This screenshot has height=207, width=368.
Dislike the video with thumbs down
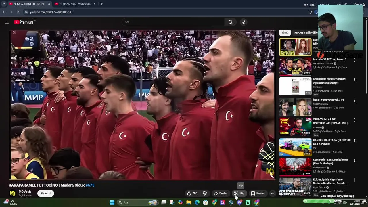pyautogui.click(x=205, y=193)
